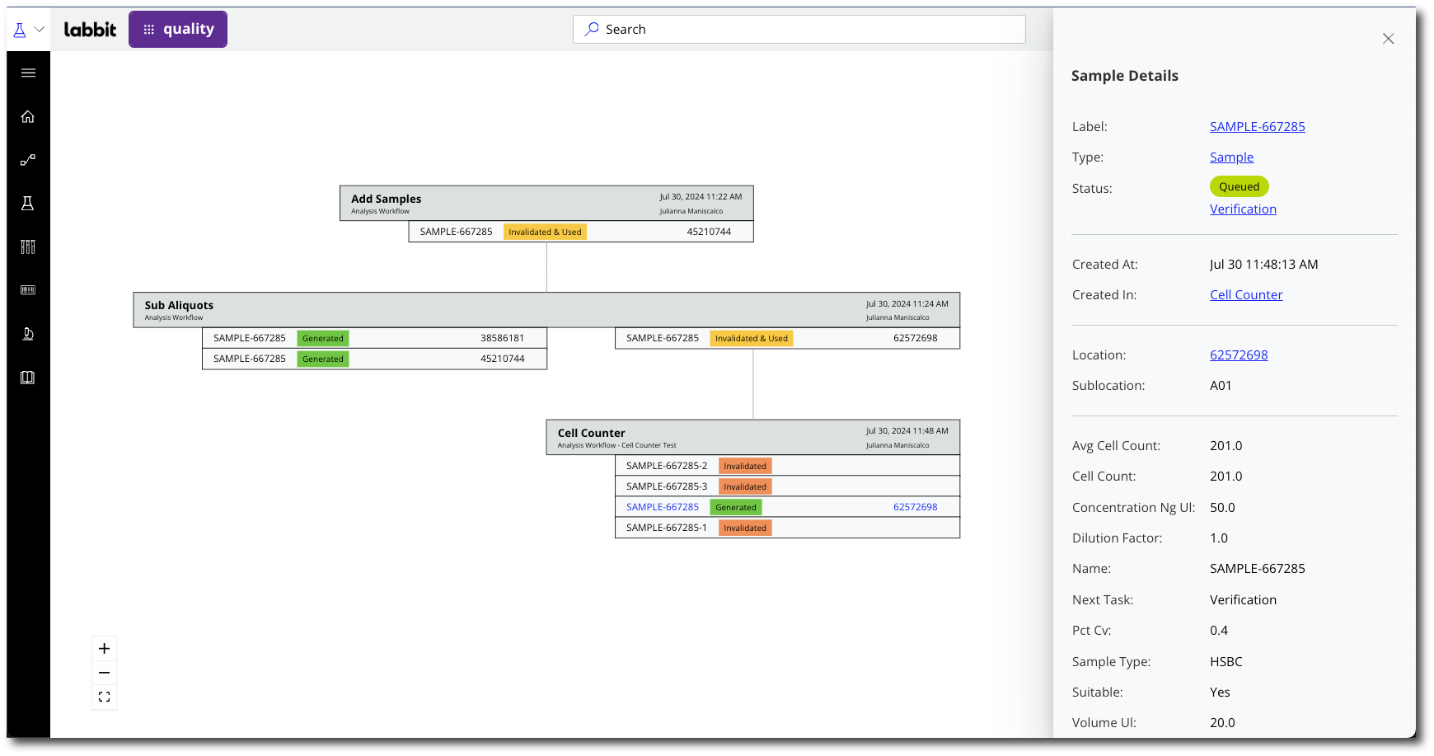1434x756 pixels.
Task: Open the quality module menu button
Action: [178, 30]
